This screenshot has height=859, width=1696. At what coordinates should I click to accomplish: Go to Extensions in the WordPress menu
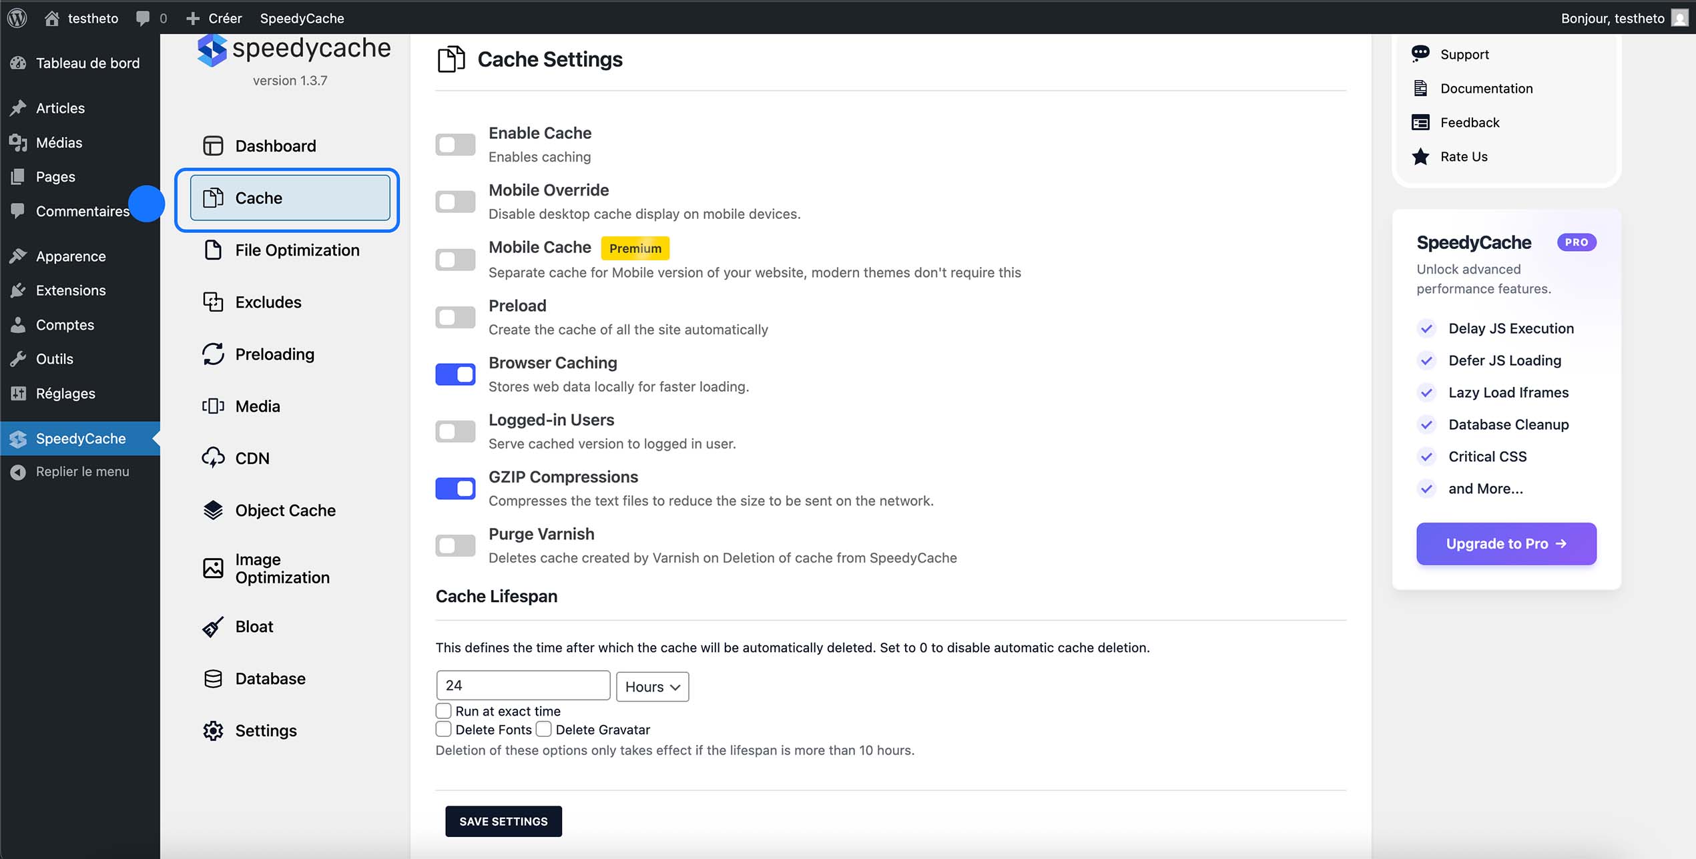tap(70, 290)
